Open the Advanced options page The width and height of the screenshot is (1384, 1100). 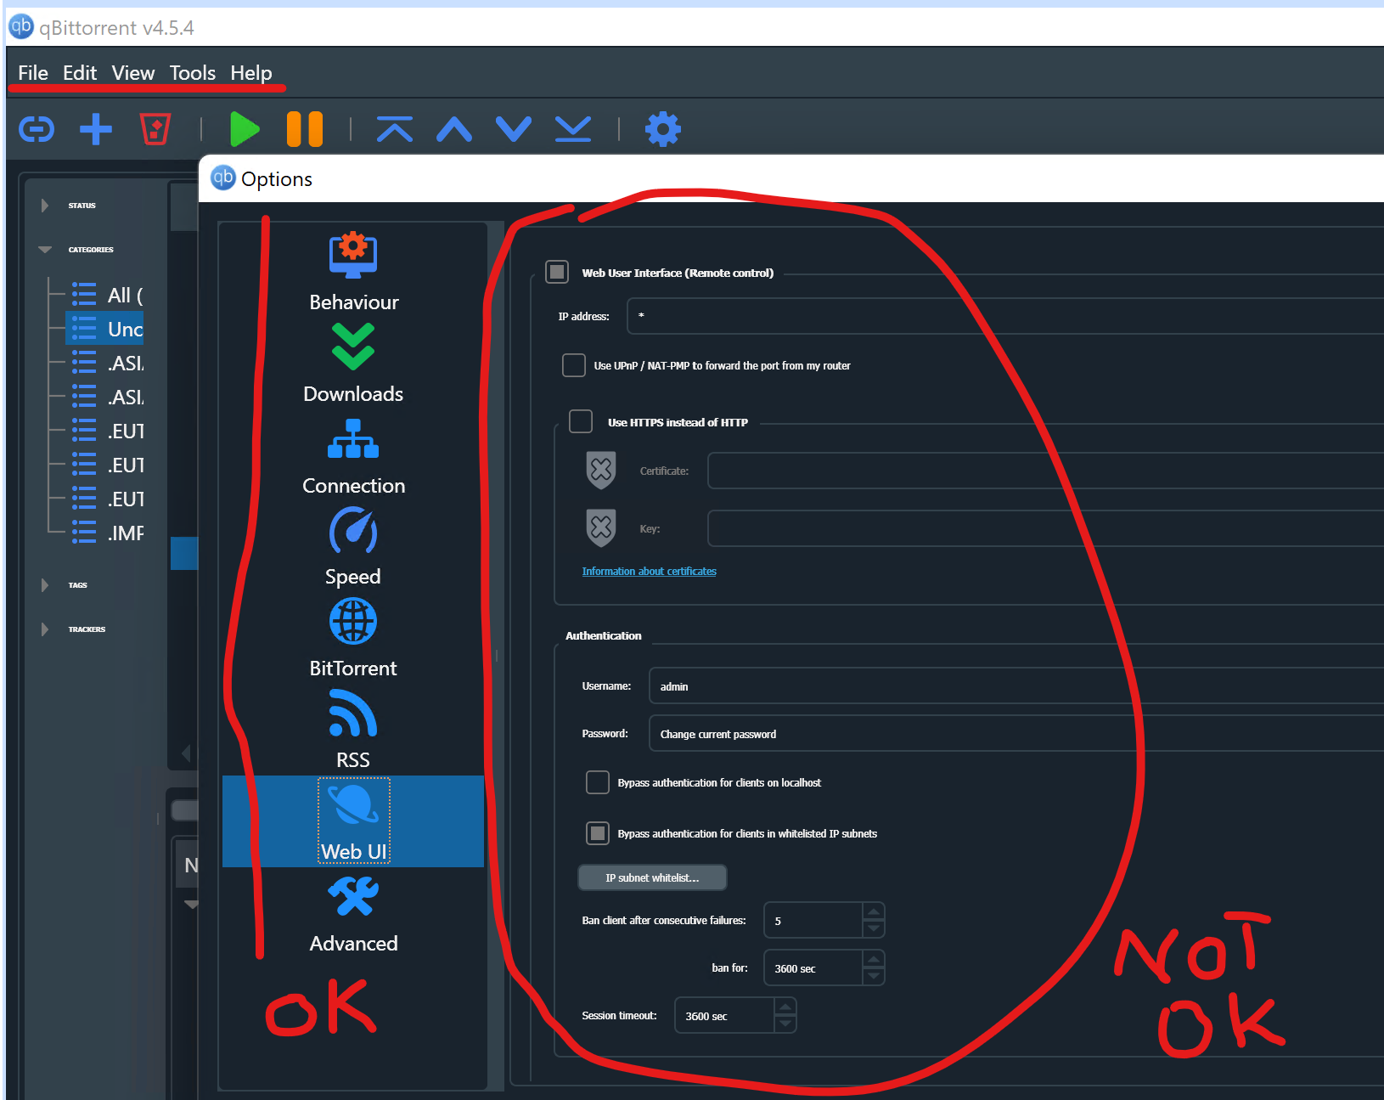[353, 913]
